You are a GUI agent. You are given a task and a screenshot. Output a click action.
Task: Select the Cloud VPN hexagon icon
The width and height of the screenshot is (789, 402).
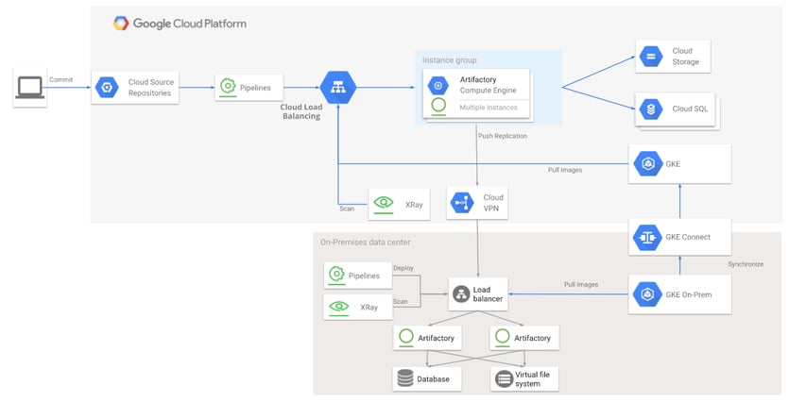[x=462, y=203]
